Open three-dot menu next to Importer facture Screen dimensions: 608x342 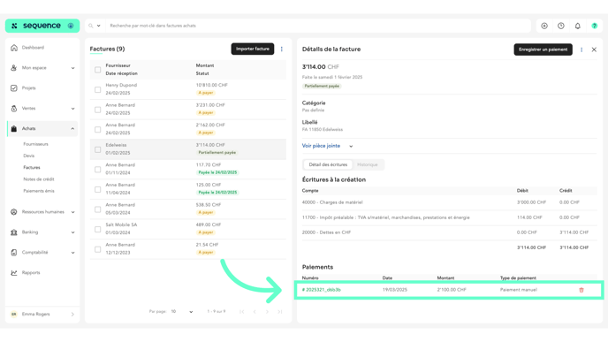pos(282,49)
